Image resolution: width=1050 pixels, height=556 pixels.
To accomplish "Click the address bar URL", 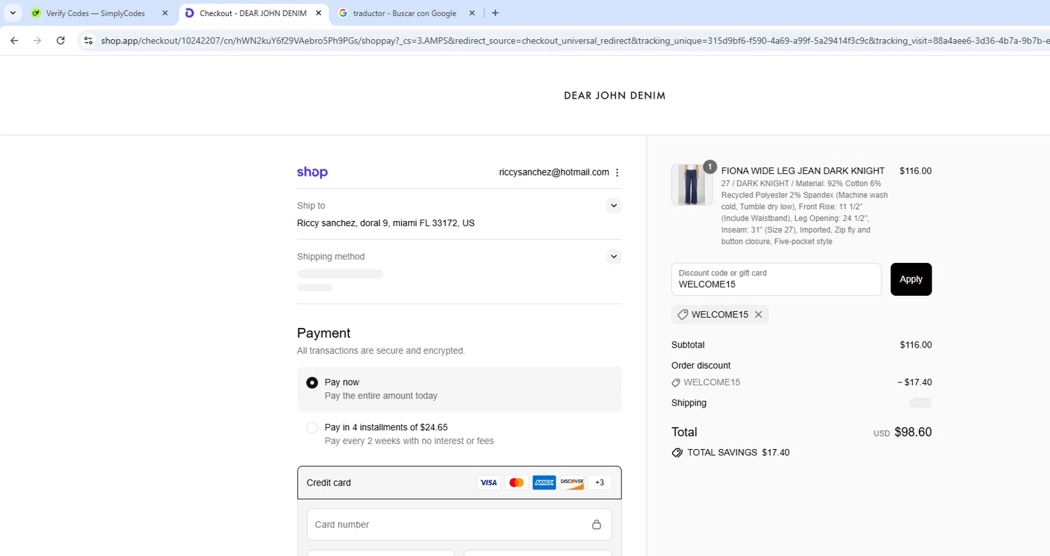I will tap(574, 41).
